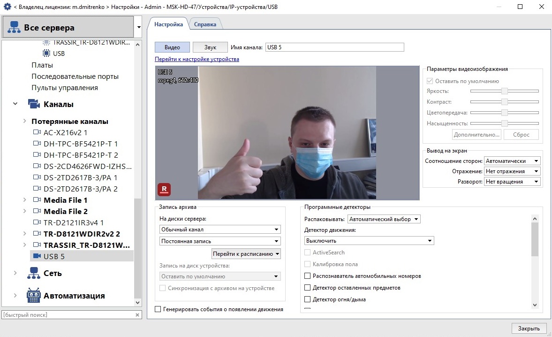
Task: Enable Генерировать события о появлении движения
Action: click(x=158, y=309)
